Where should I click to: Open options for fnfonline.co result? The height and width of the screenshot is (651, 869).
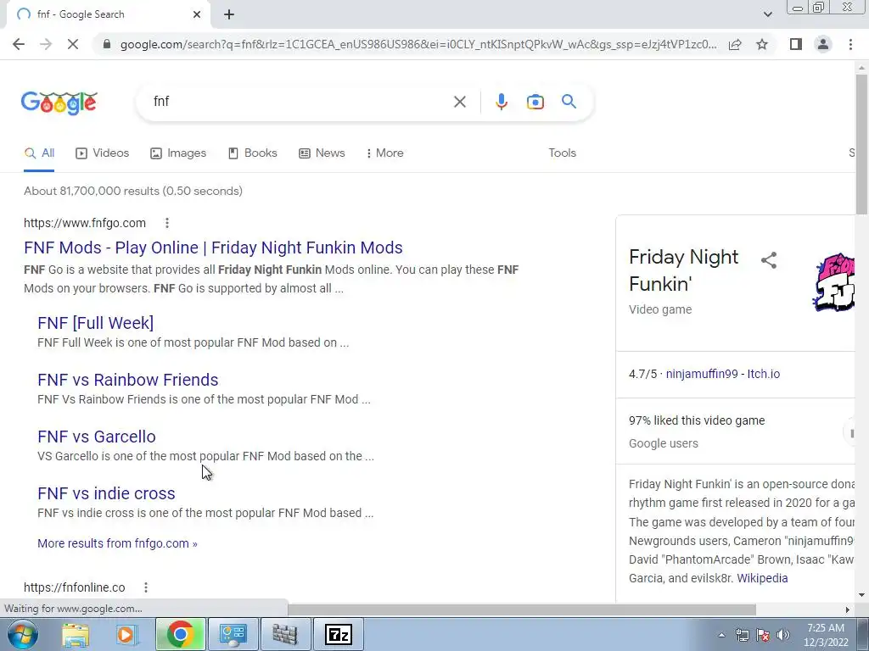(x=146, y=587)
